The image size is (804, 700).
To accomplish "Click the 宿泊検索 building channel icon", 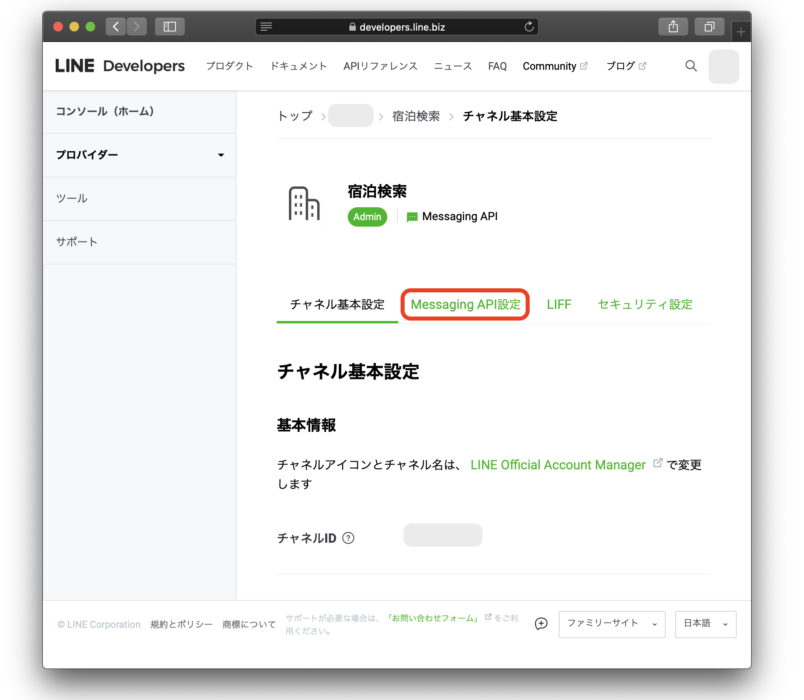I will (303, 204).
